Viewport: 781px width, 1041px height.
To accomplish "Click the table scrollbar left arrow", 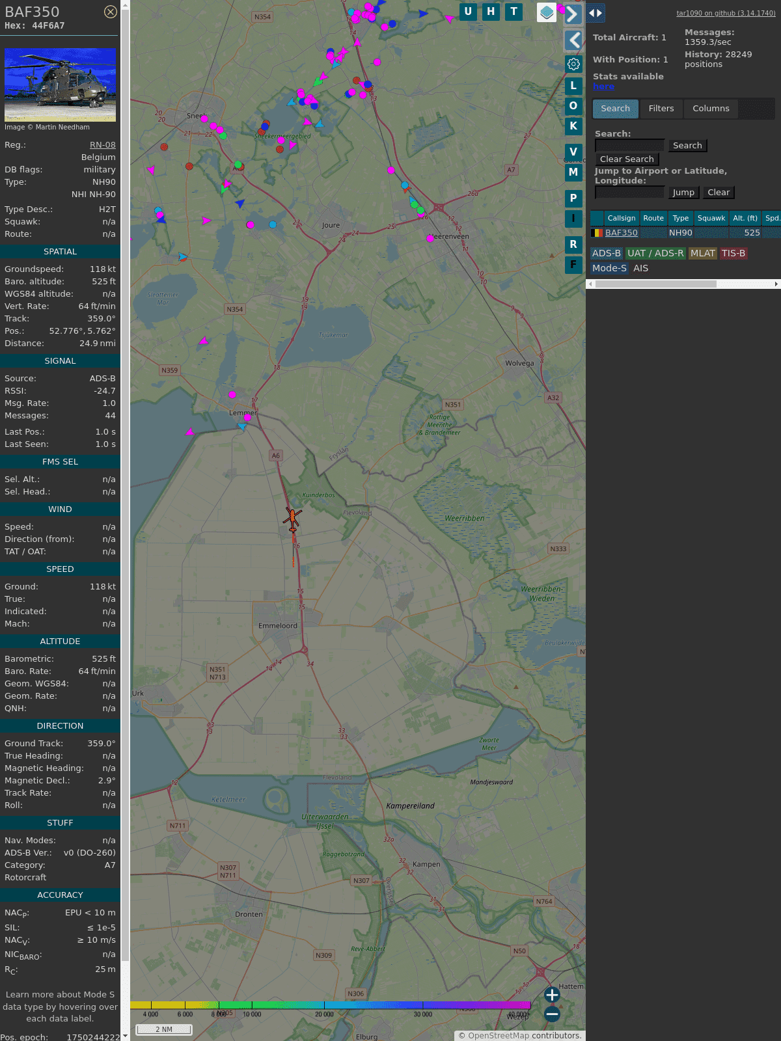I will point(590,284).
